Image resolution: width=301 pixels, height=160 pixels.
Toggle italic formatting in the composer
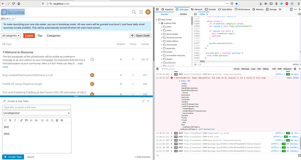pos(15,120)
